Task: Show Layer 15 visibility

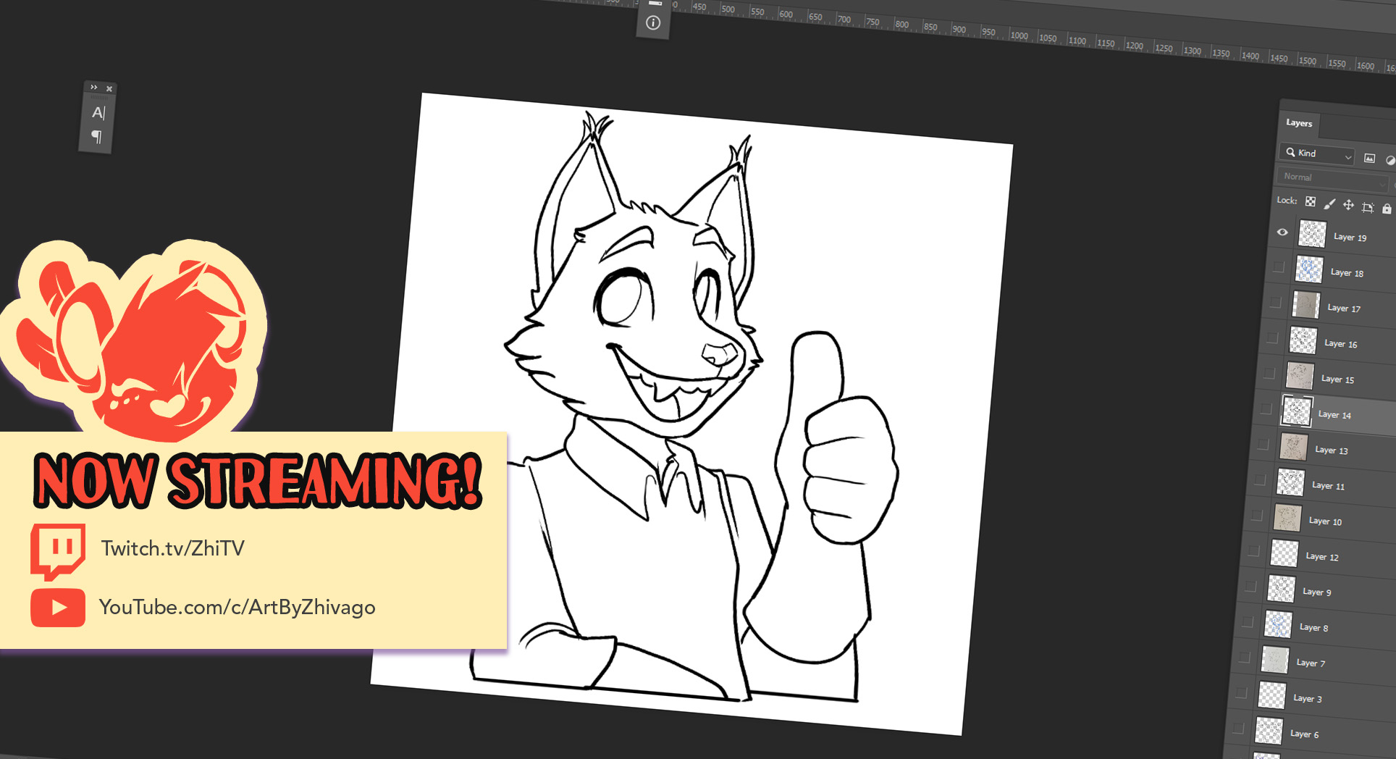Action: point(1269,374)
